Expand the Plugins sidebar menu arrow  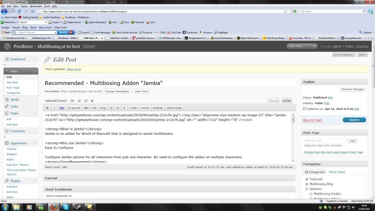point(36,181)
